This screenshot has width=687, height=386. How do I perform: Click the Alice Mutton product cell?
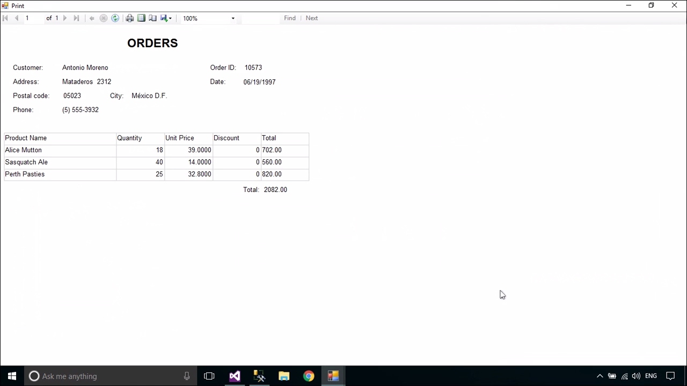(x=60, y=150)
